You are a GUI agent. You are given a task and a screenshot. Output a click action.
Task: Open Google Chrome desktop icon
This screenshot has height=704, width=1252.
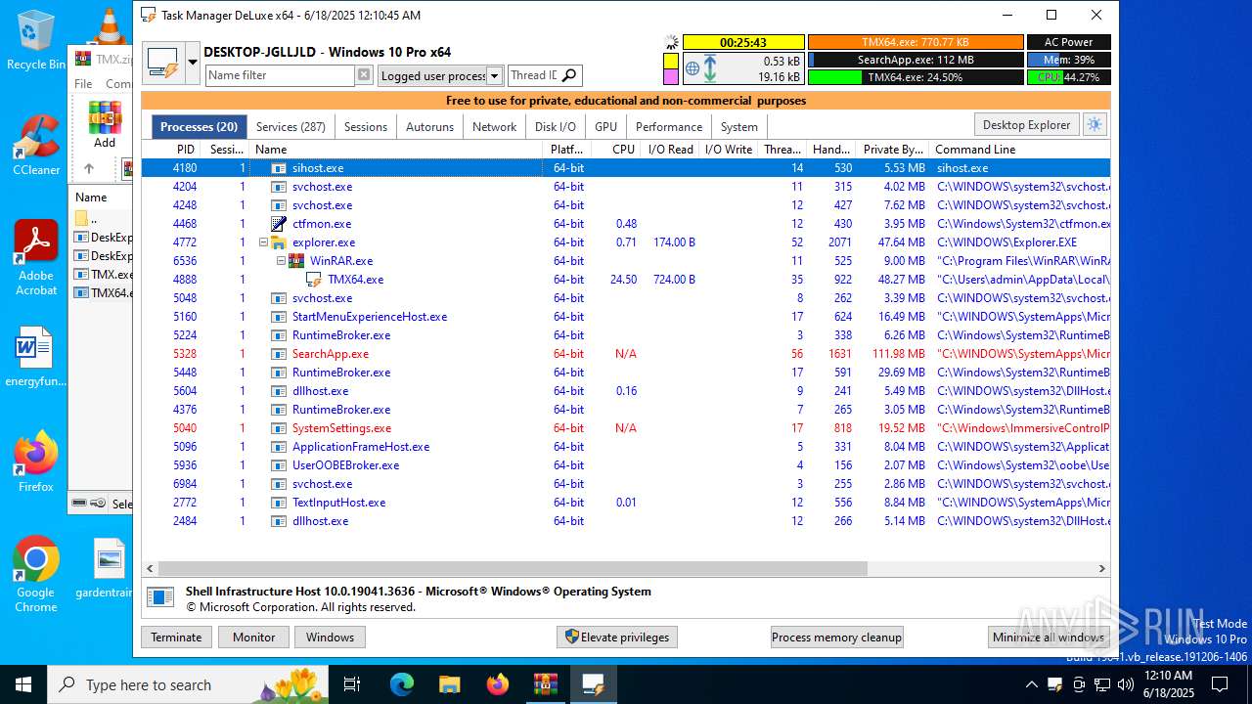coord(36,575)
